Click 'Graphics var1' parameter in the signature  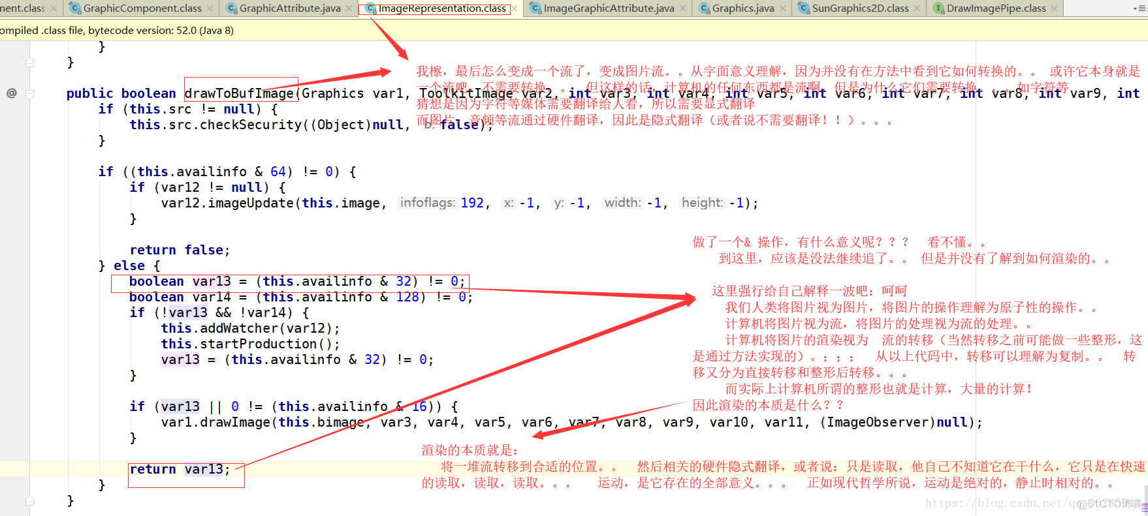coord(353,93)
